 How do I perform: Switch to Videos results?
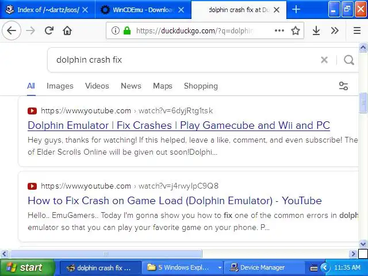pos(97,86)
